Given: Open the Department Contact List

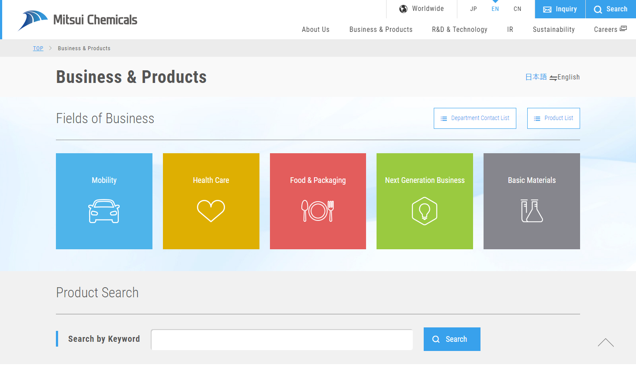Looking at the screenshot, I should (x=475, y=118).
